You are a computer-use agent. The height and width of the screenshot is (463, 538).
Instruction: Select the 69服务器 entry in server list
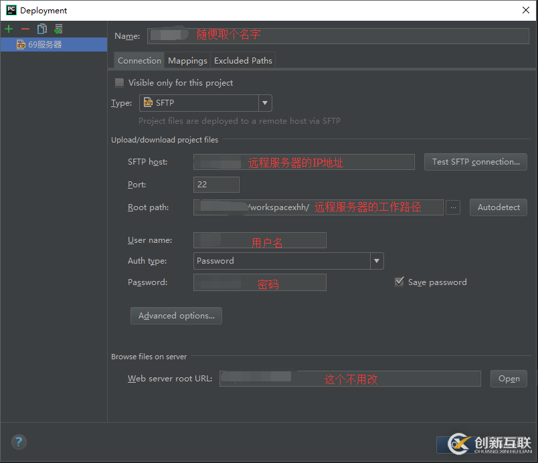point(54,45)
